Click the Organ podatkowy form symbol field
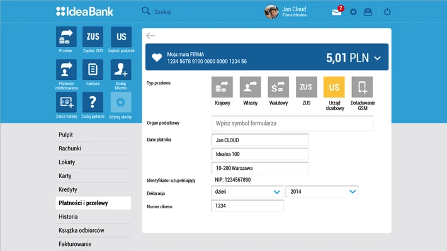The width and height of the screenshot is (447, 251). click(x=292, y=123)
